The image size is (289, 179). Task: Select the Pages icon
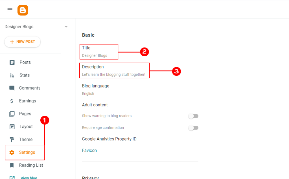12,113
